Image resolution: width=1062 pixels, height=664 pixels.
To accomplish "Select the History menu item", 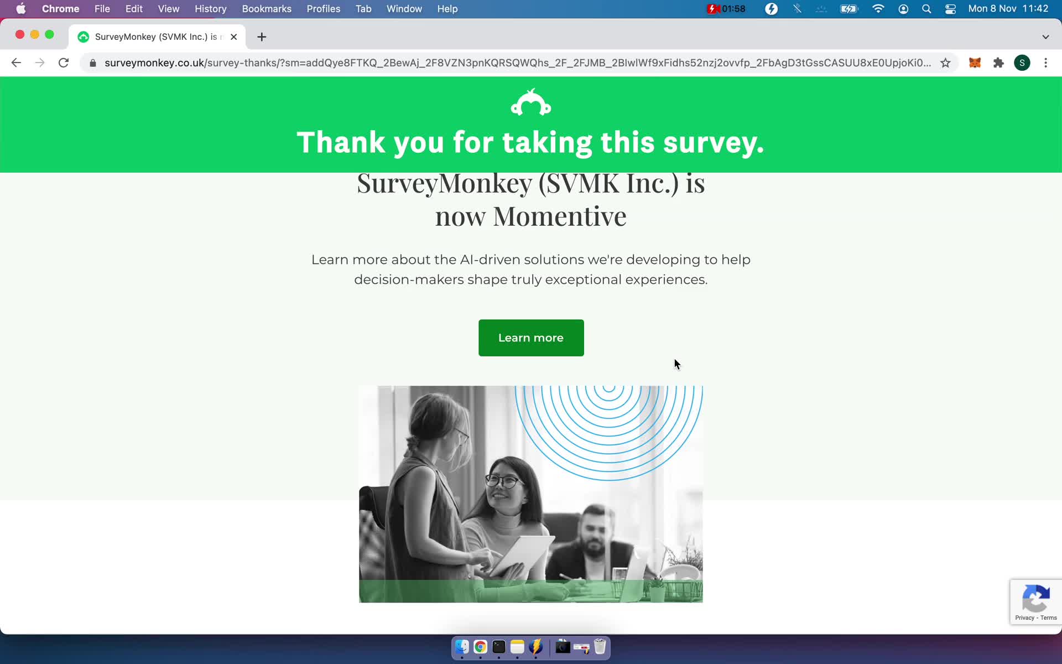I will coord(211,8).
